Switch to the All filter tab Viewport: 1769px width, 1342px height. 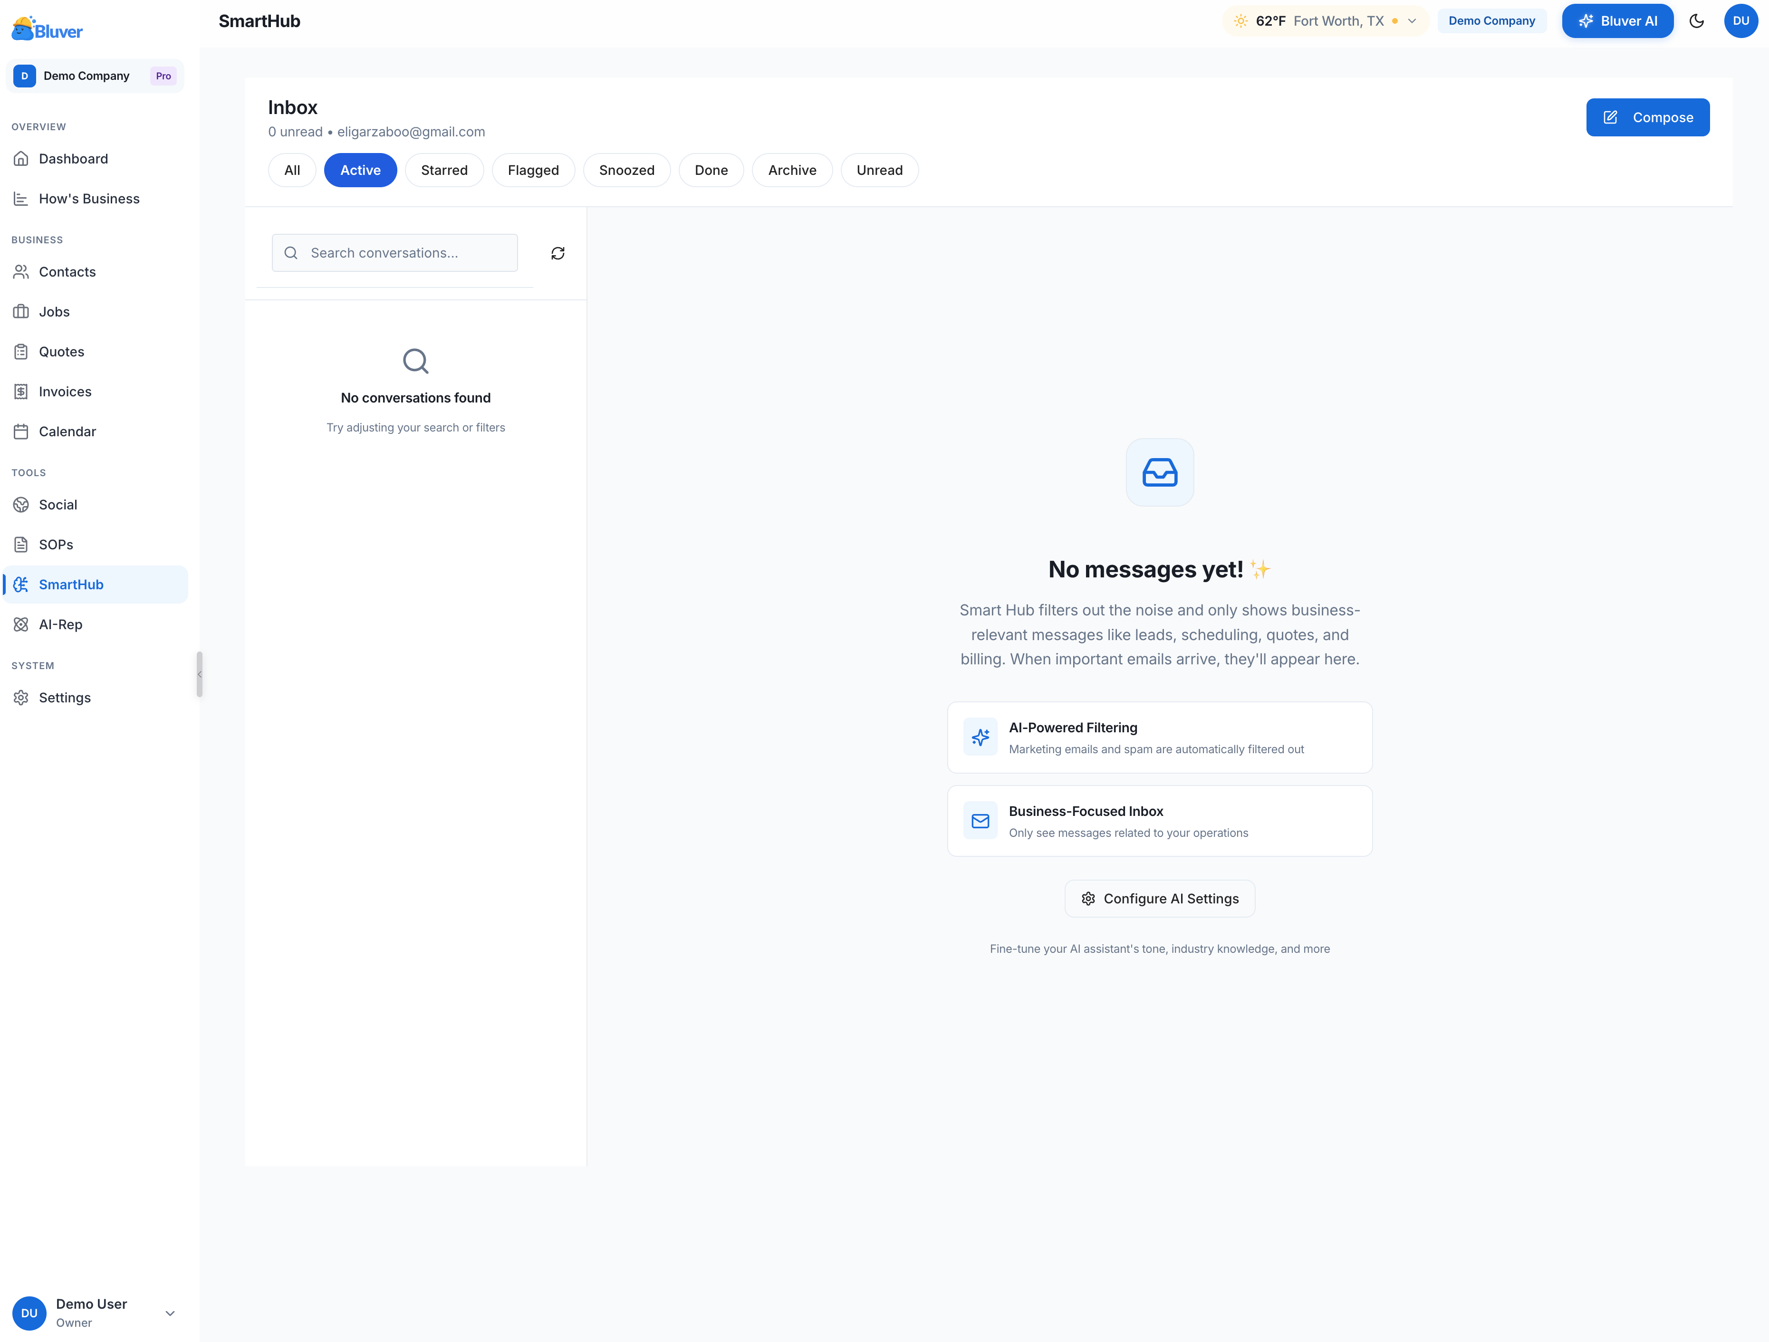(x=292, y=170)
